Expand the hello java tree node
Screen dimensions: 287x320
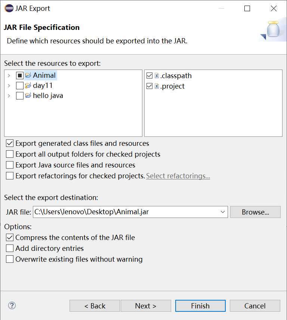coord(9,96)
